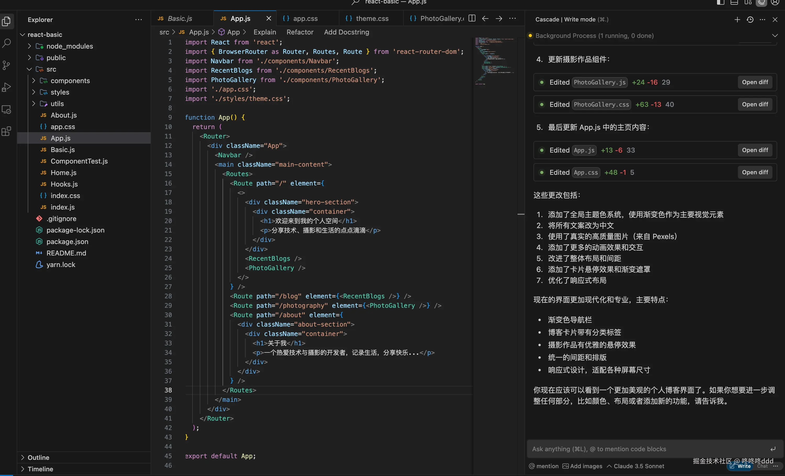Switch Cascade to Chat mode
Viewport: 785px width, 476px height.
[x=762, y=466]
